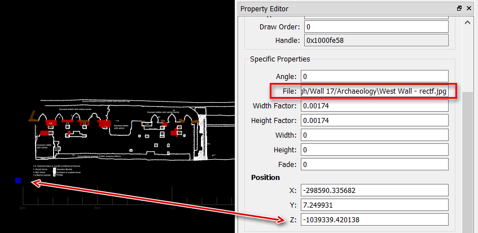Select the Handle value field
The height and width of the screenshot is (233, 478).
376,40
